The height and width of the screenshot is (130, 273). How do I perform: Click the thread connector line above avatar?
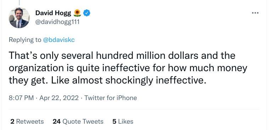[x=19, y=2]
